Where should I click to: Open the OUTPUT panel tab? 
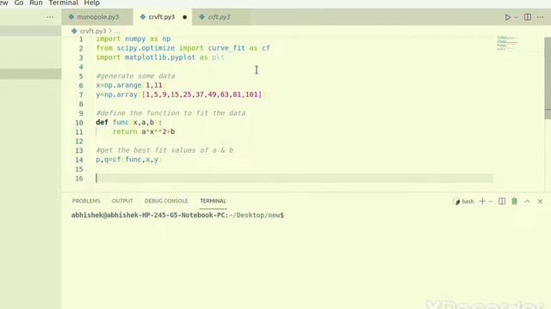122,201
